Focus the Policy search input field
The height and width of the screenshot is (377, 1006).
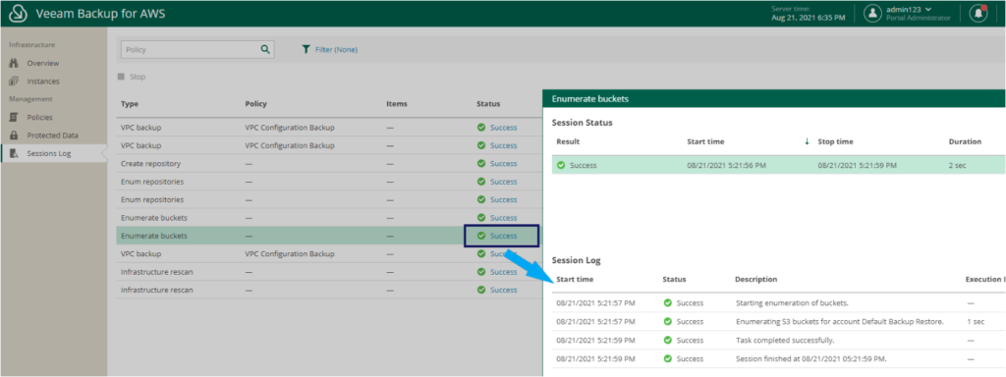[x=197, y=49]
